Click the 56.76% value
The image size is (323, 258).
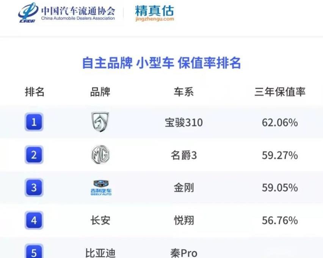click(x=280, y=220)
